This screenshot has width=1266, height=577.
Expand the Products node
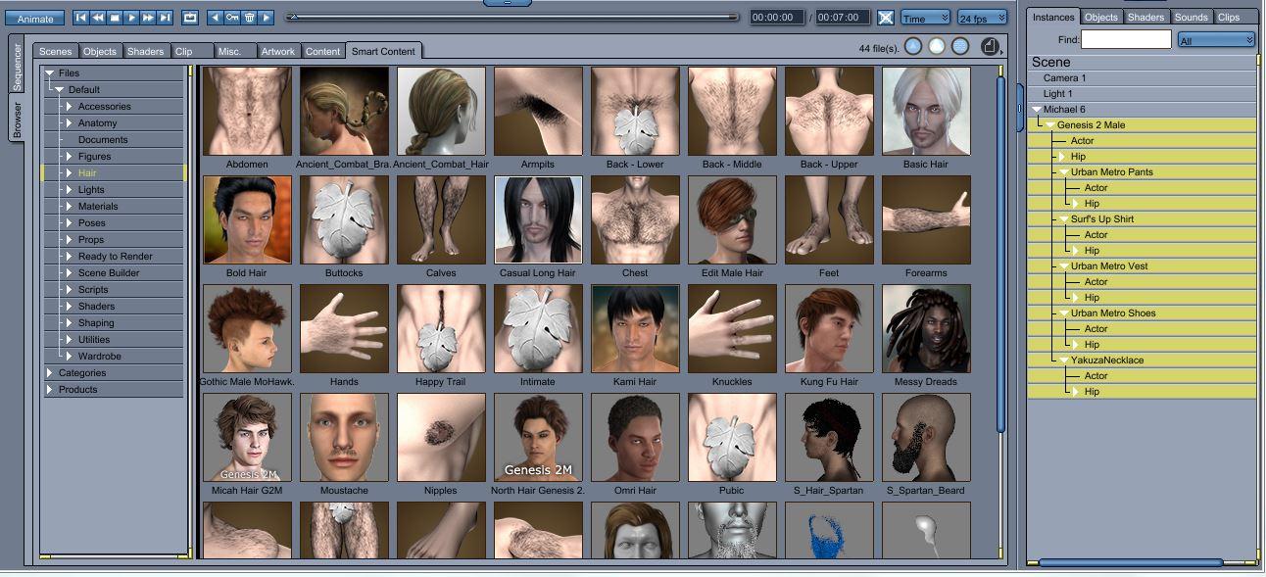[50, 390]
